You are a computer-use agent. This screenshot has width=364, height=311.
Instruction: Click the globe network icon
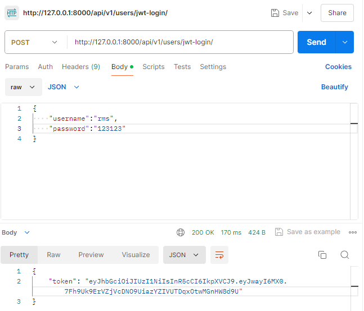click(x=181, y=232)
